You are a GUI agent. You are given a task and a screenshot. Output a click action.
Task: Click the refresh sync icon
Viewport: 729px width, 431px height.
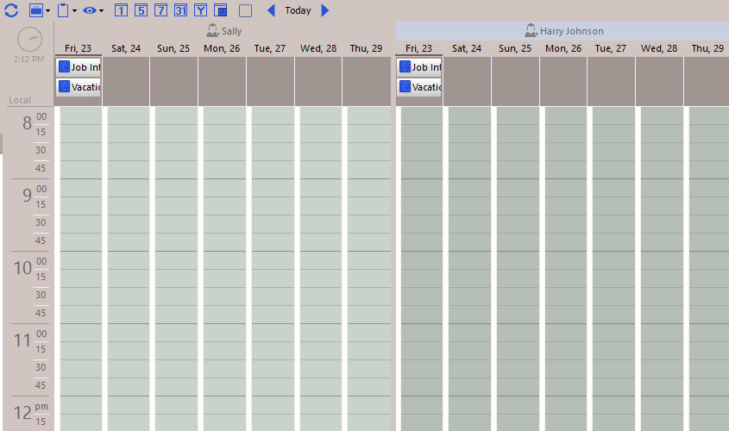[11, 10]
